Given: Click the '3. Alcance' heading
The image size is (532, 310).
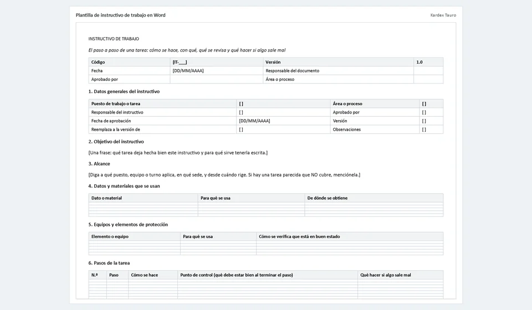Looking at the screenshot, I should (x=99, y=164).
